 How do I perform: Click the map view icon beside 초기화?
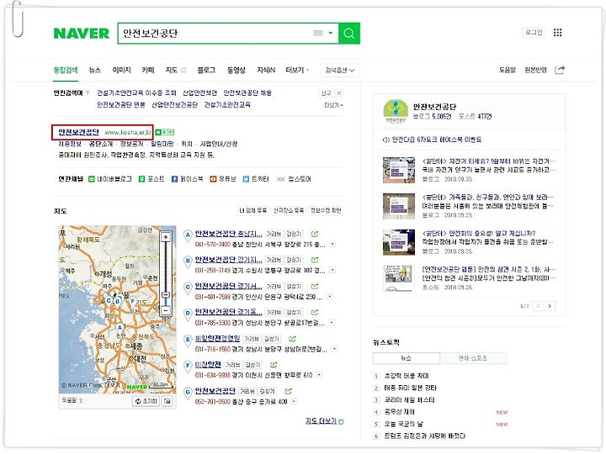(x=167, y=402)
